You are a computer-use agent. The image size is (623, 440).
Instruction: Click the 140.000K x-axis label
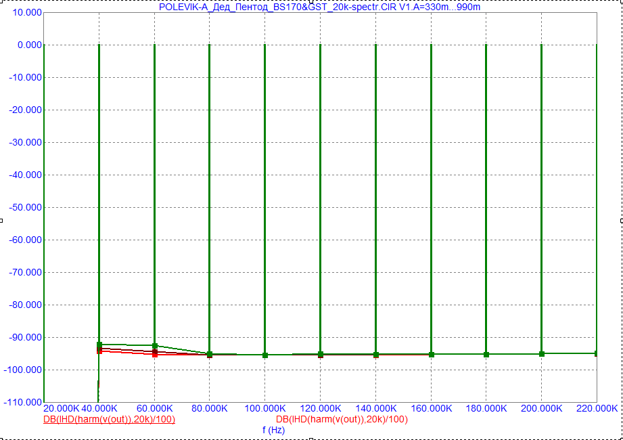point(375,409)
